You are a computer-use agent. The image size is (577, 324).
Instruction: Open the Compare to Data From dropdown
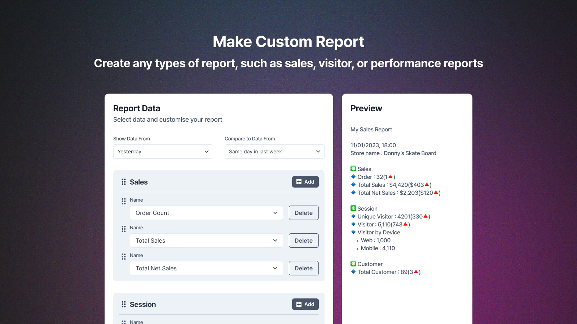(274, 152)
